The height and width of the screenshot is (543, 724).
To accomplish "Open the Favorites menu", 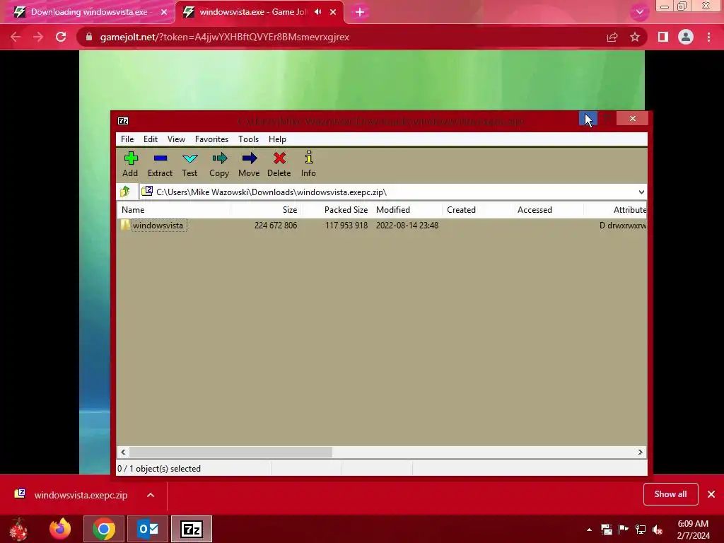I will 211,139.
